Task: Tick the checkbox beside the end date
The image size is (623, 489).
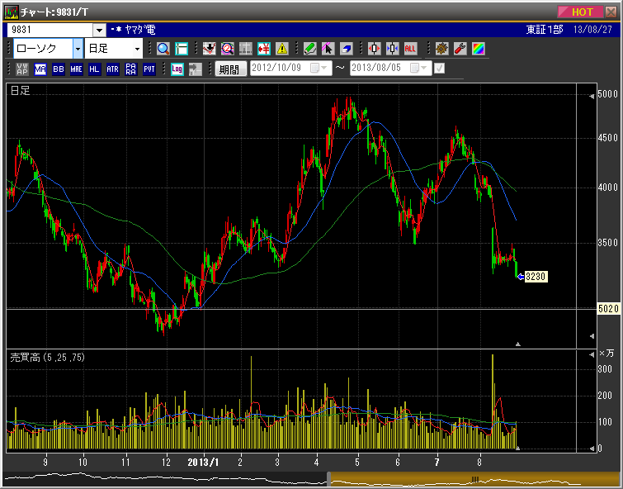Action: pos(439,69)
